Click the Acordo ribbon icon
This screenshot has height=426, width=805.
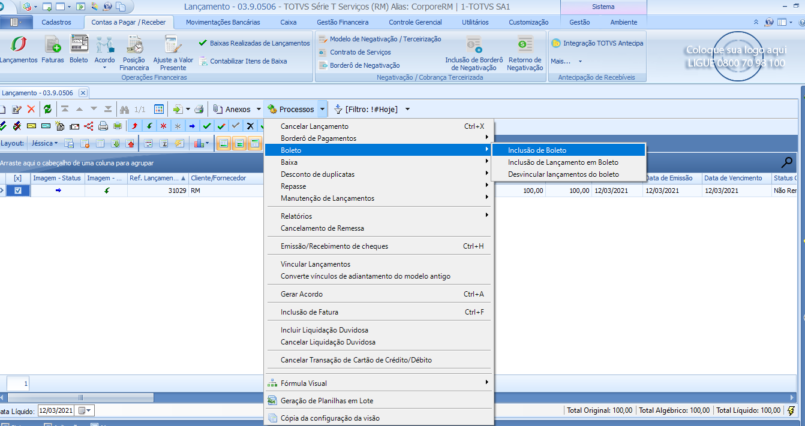click(x=105, y=46)
